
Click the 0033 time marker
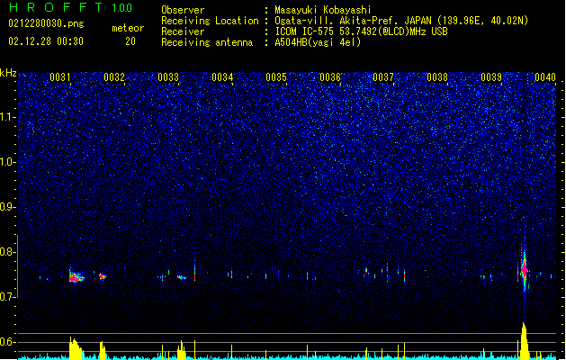tap(168, 77)
